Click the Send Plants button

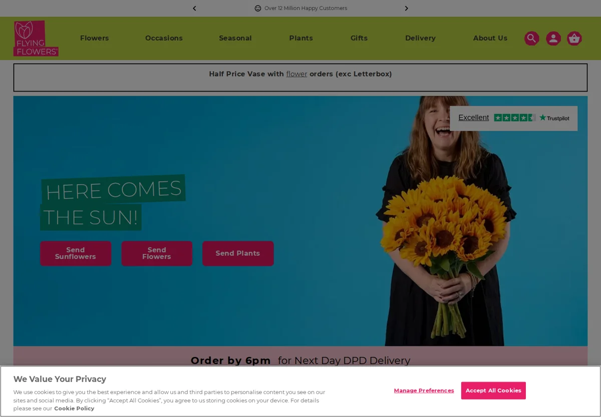point(238,253)
